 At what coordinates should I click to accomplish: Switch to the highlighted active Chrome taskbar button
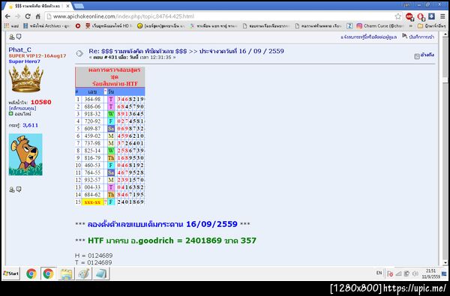click(48, 274)
